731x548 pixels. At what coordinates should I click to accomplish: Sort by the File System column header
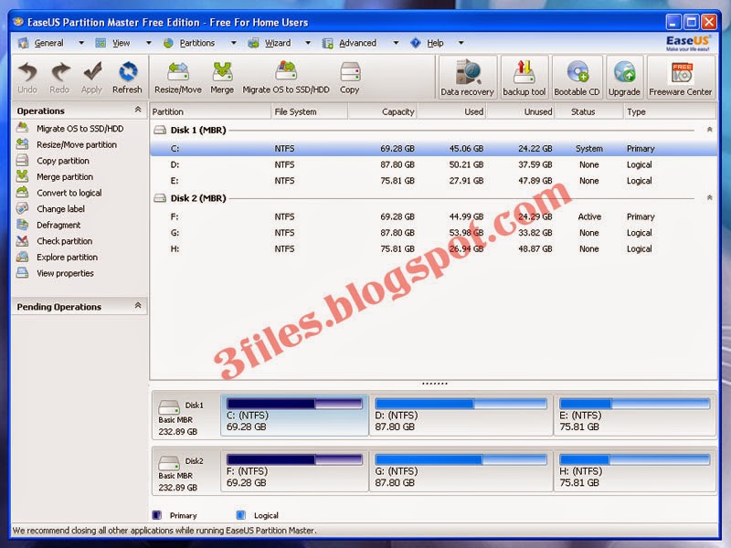pyautogui.click(x=310, y=111)
